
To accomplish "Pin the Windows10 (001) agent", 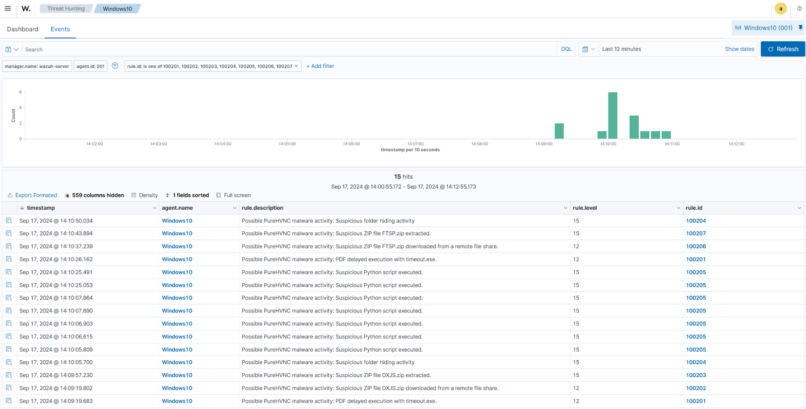I will click(800, 28).
